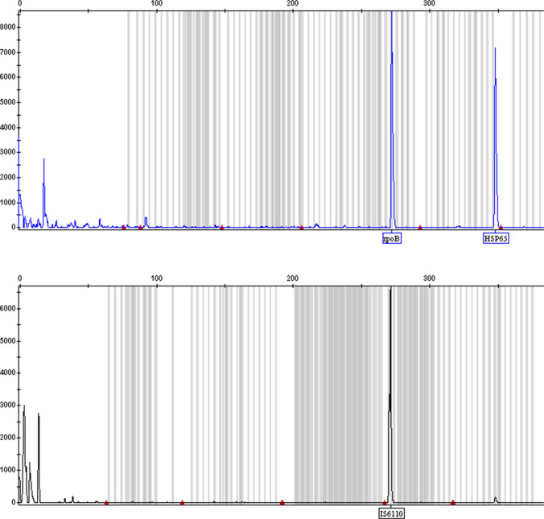
Task: Click the 6000 y-axis label in the bottom panel
Action: [x=7, y=308]
